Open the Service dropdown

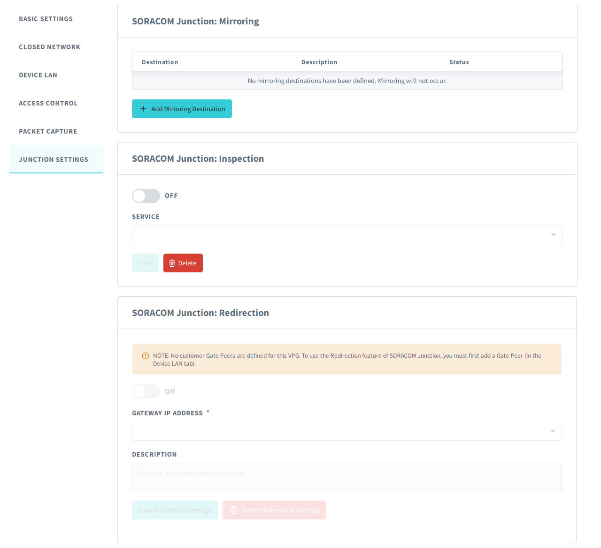pos(347,235)
